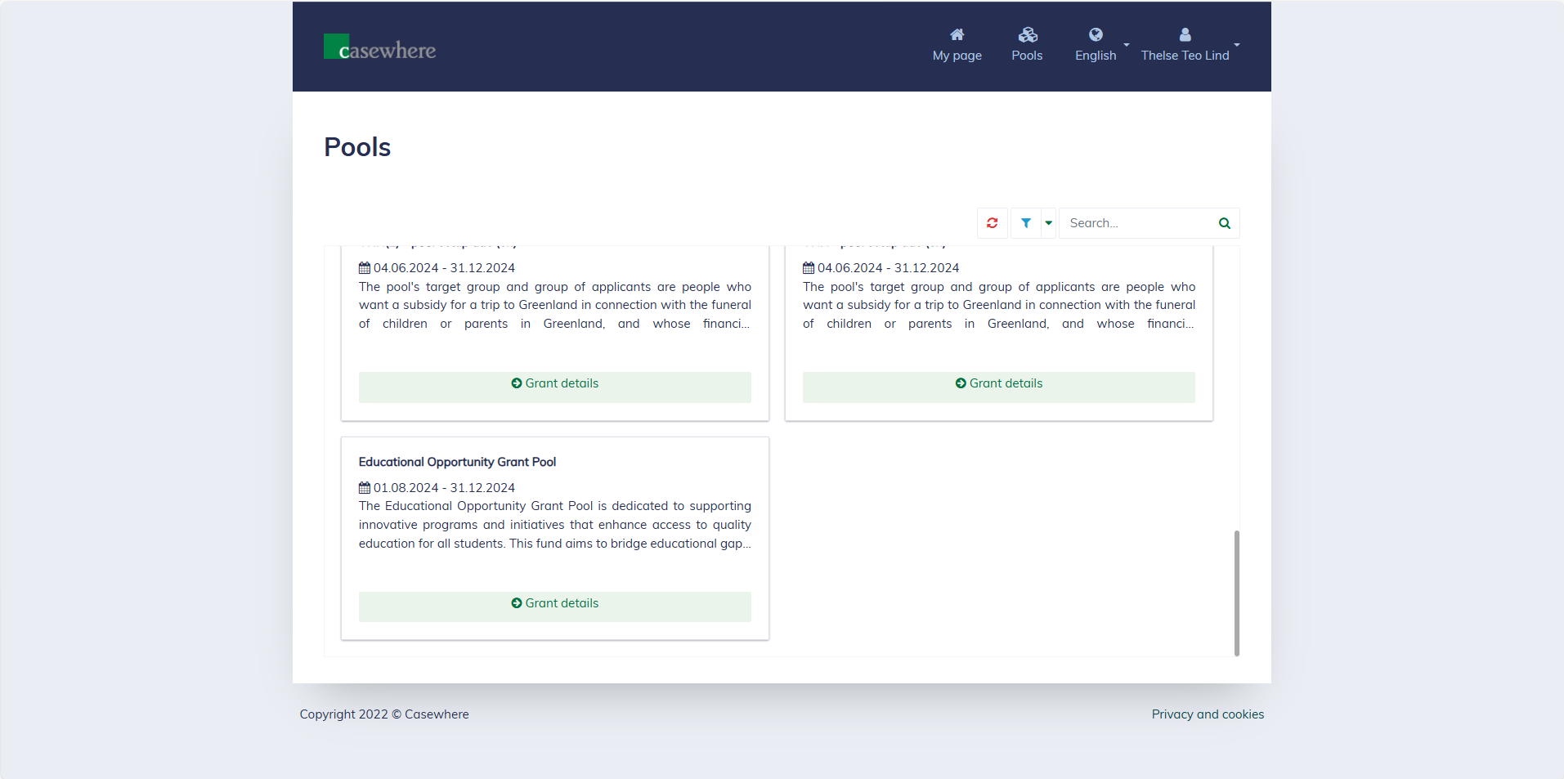1564x779 pixels.
Task: Open the English language dropdown
Action: coord(1100,55)
